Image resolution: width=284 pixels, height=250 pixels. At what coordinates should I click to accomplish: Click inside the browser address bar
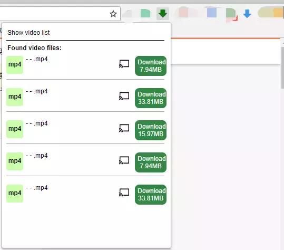click(x=54, y=14)
